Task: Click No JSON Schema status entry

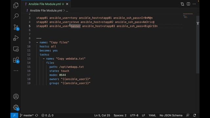Action: click(171, 115)
